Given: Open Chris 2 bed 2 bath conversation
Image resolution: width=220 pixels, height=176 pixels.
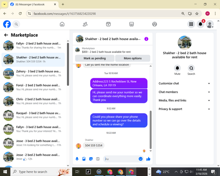Looking at the screenshot, I should [x=33, y=101].
